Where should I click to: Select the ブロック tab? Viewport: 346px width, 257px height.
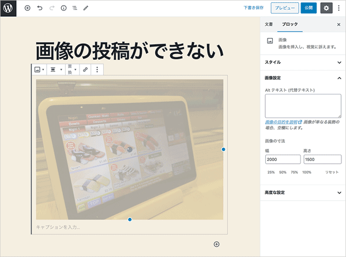click(x=289, y=24)
